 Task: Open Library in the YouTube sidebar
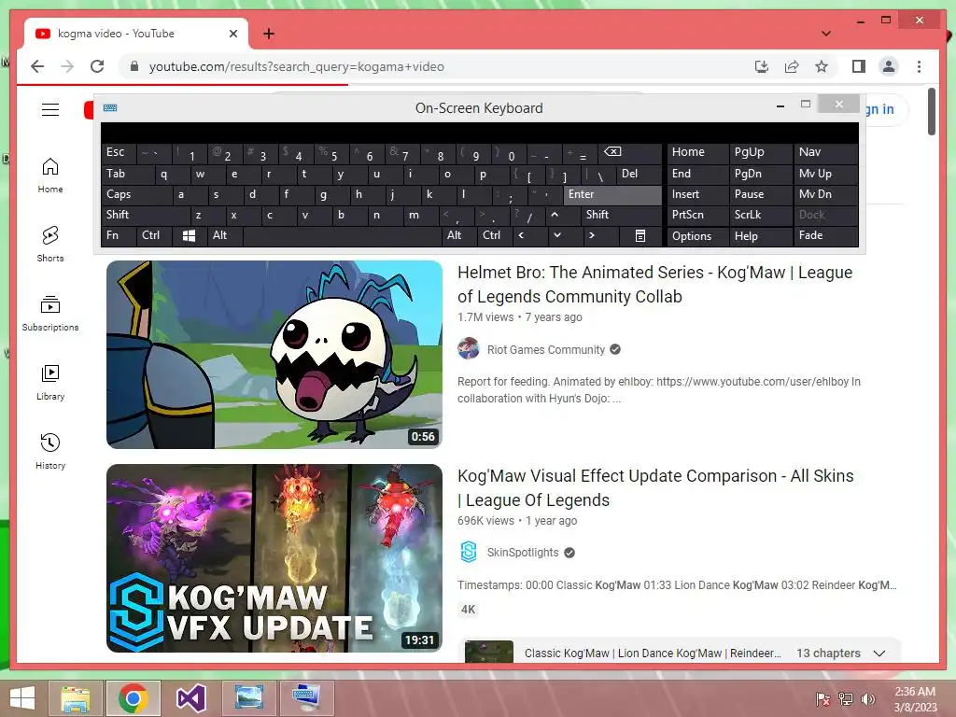[x=50, y=383]
